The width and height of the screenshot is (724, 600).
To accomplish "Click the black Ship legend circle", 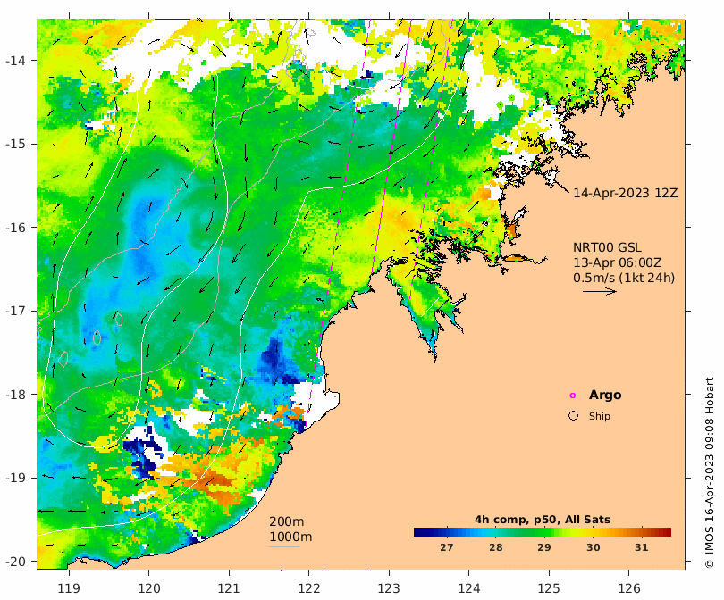I will 573,416.
